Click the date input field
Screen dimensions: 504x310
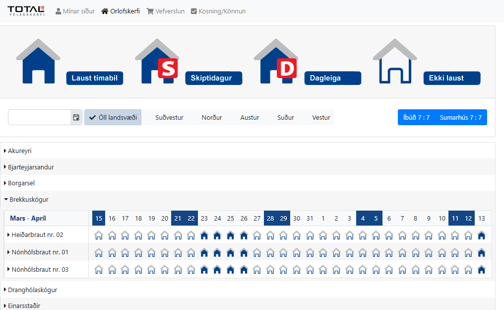pos(39,117)
